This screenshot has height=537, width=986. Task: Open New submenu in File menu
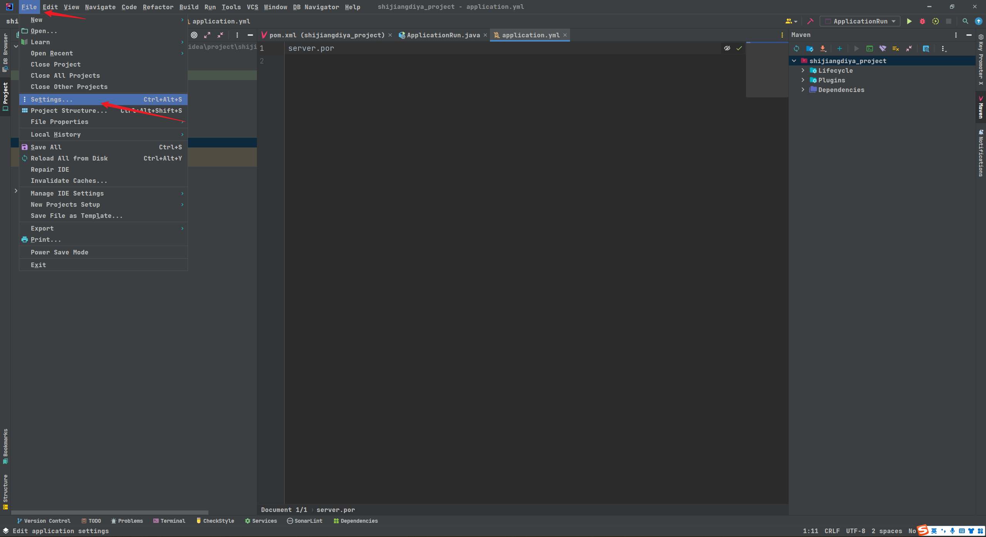point(103,20)
